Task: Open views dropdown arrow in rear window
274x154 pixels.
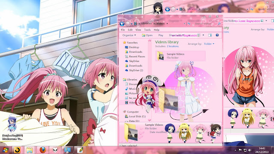Action: coord(266,21)
